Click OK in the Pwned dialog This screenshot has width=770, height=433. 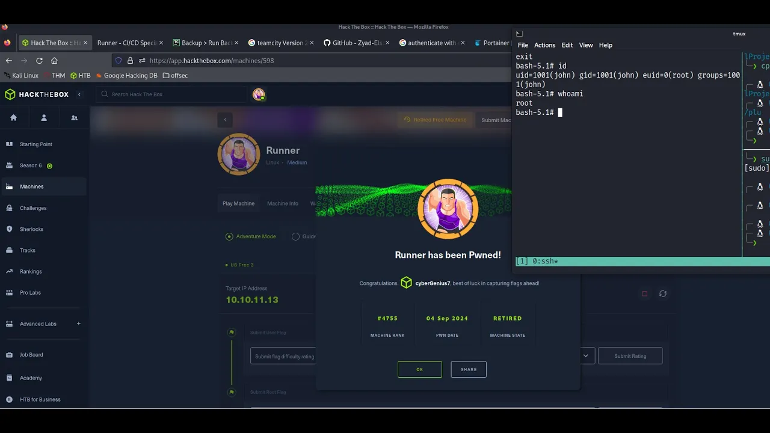click(420, 369)
